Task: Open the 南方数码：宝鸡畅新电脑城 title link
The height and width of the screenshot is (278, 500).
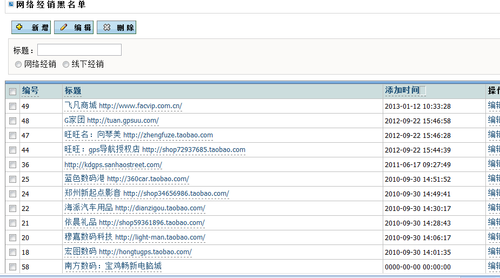Action: point(113,266)
